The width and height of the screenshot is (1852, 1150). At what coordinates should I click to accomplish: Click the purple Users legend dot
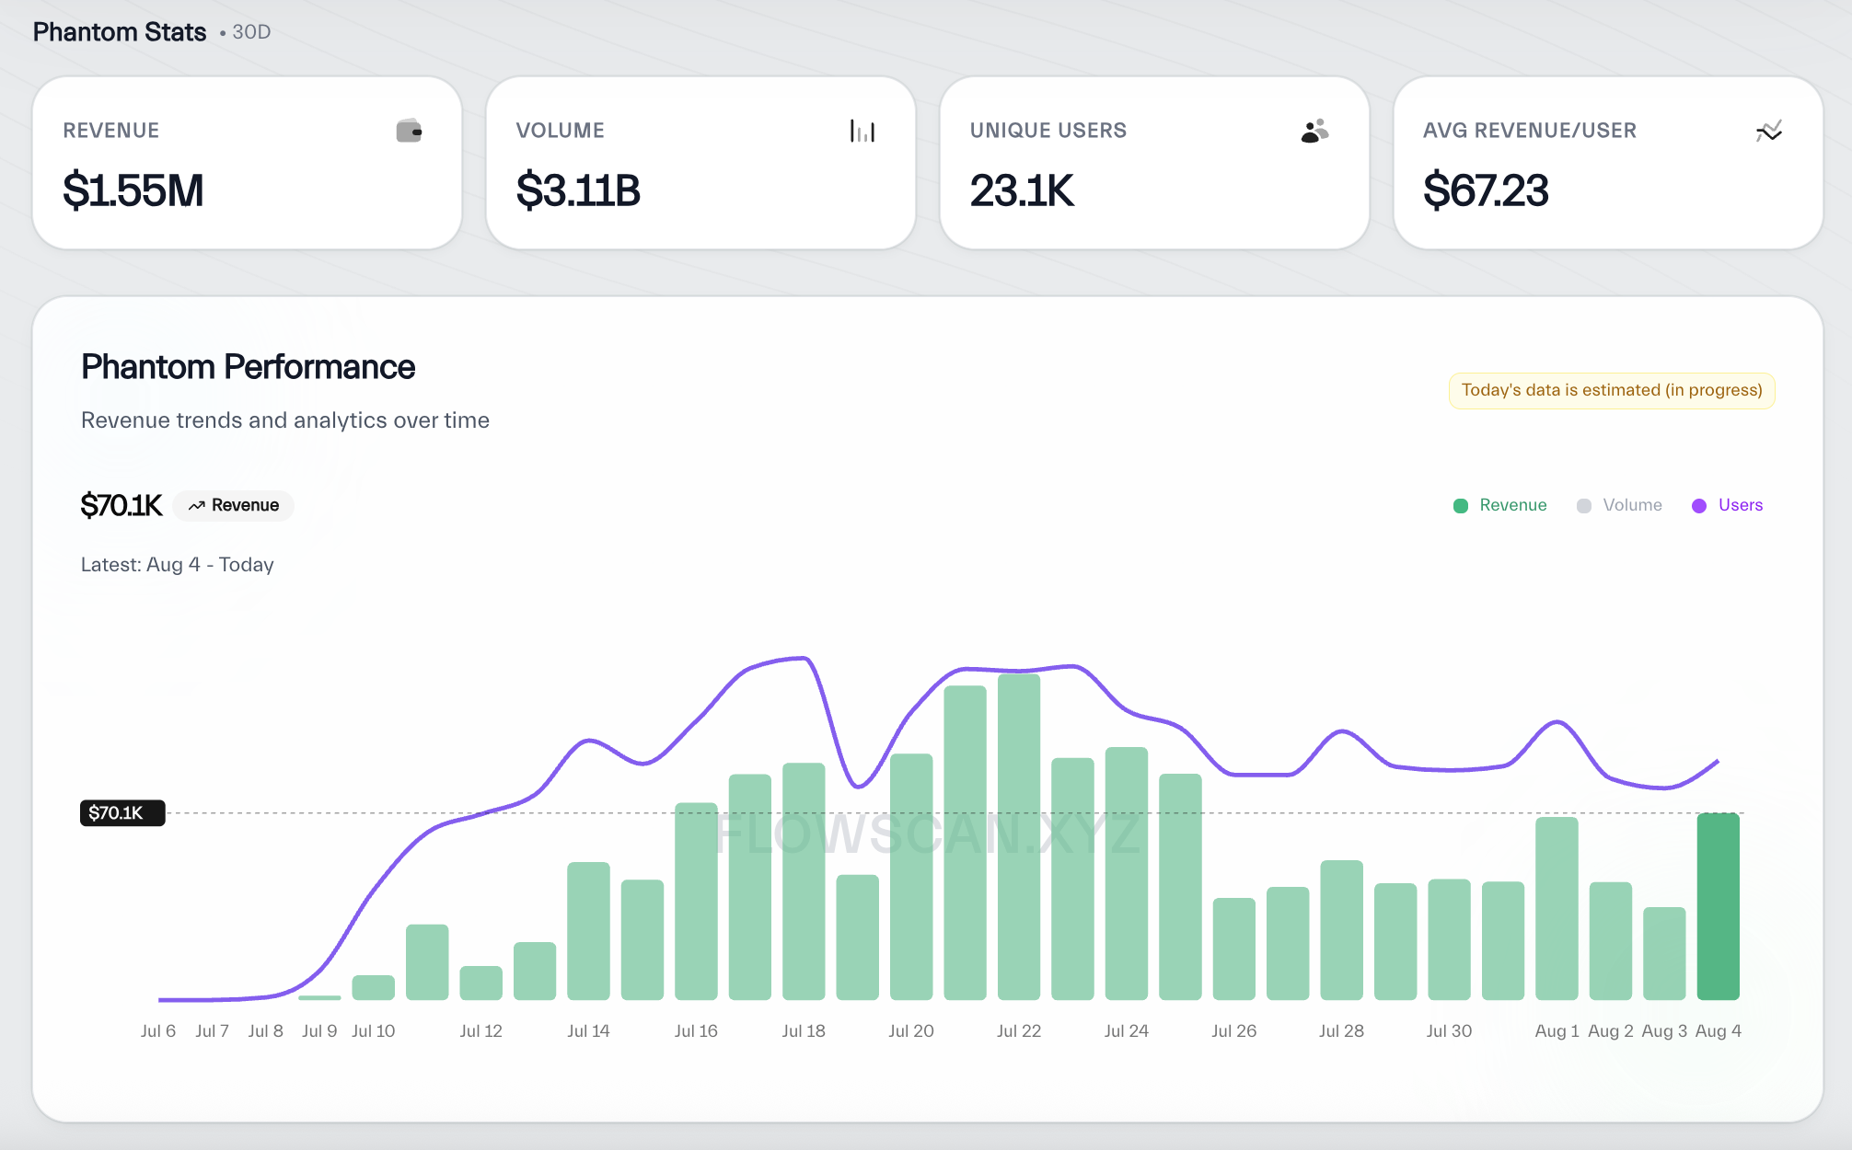[1699, 506]
